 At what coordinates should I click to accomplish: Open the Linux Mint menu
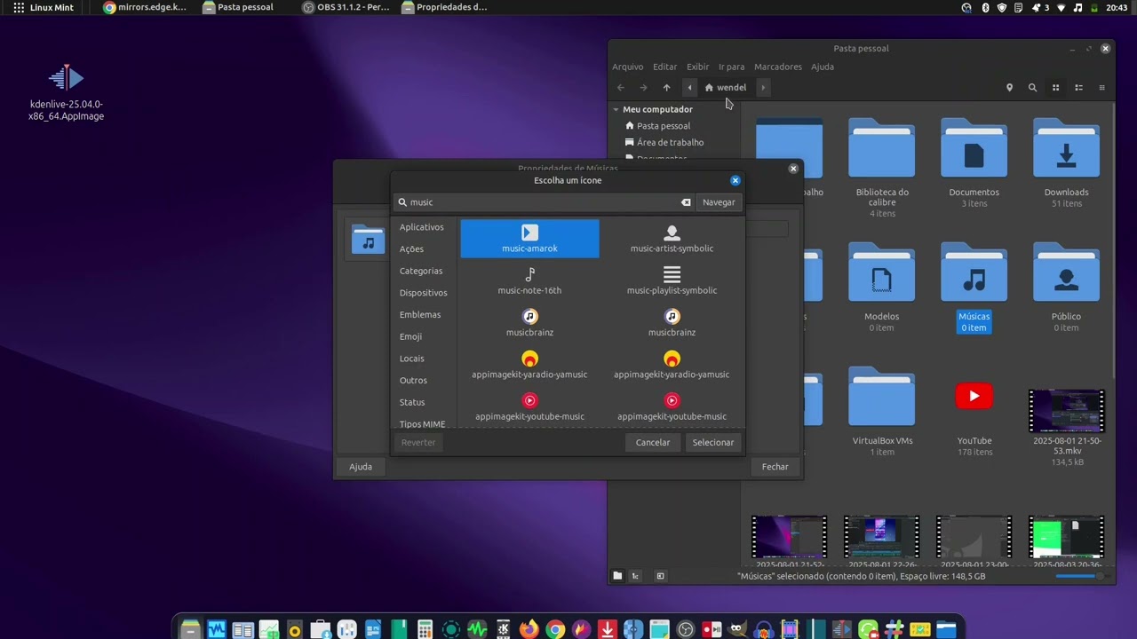[x=43, y=7]
